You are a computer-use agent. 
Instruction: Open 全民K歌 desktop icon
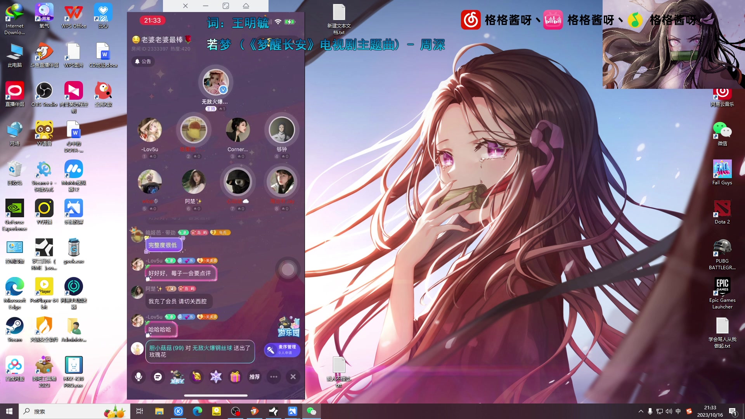[x=103, y=94]
